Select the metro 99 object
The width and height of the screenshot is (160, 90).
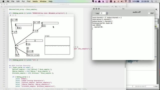click(30, 51)
